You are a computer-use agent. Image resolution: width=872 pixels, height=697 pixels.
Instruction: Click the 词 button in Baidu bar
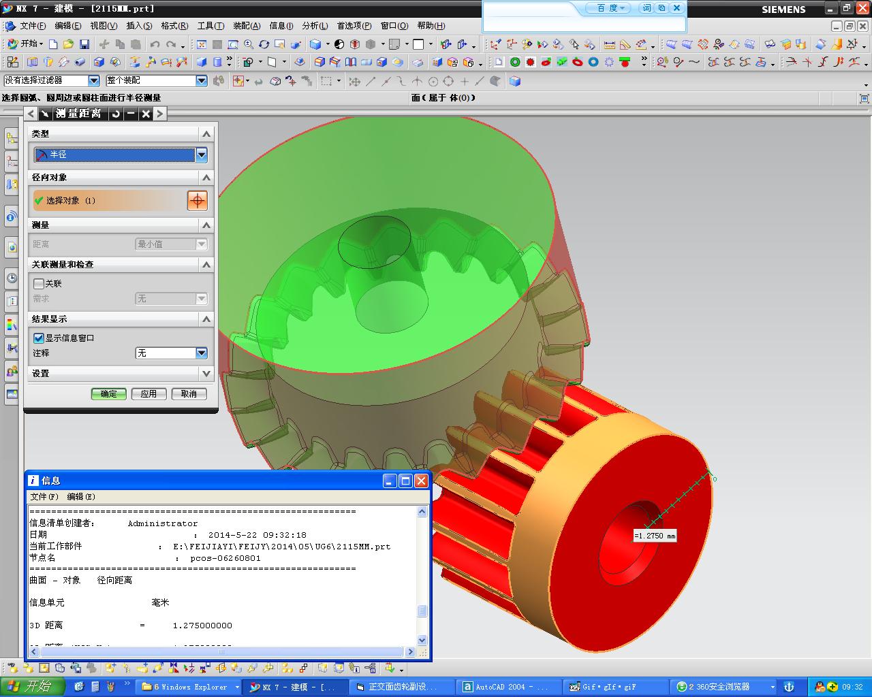(x=646, y=8)
